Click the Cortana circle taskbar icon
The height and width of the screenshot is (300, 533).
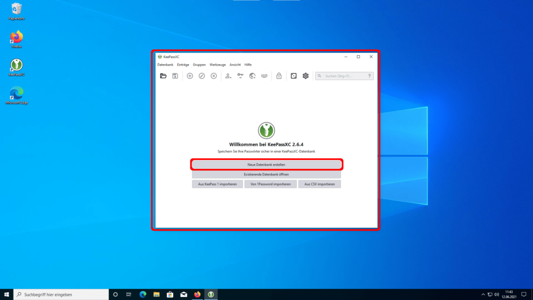point(115,295)
